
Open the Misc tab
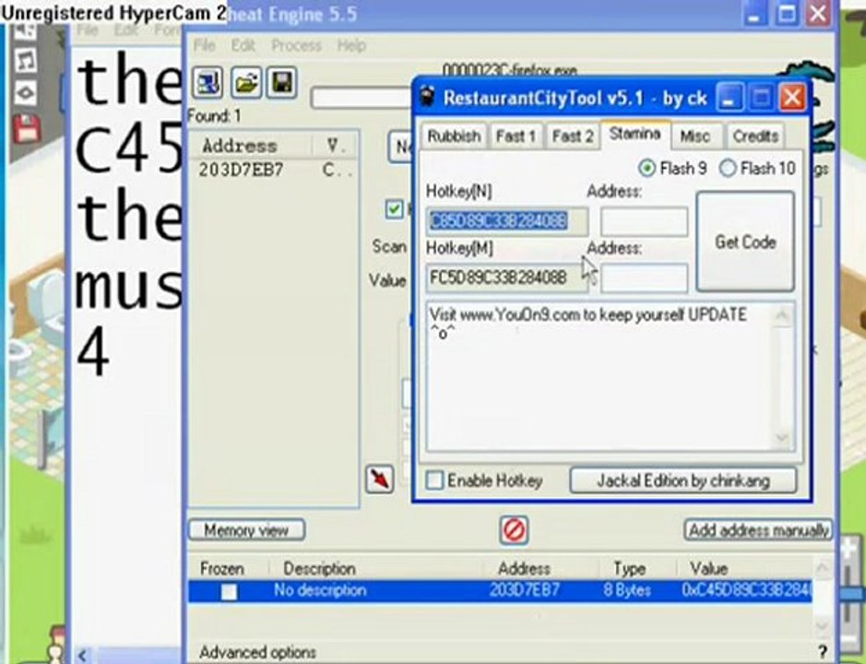pyautogui.click(x=695, y=136)
